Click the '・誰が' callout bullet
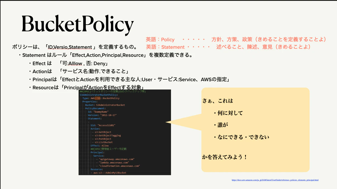Image resolution: width=337 pixels, height=189 pixels. click(x=220, y=125)
